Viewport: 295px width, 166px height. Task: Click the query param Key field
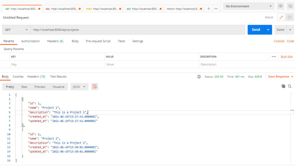tap(57, 64)
